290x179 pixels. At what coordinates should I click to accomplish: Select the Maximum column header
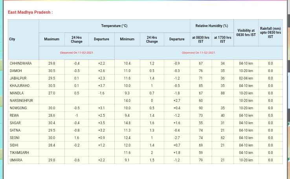pyautogui.click(x=51, y=39)
